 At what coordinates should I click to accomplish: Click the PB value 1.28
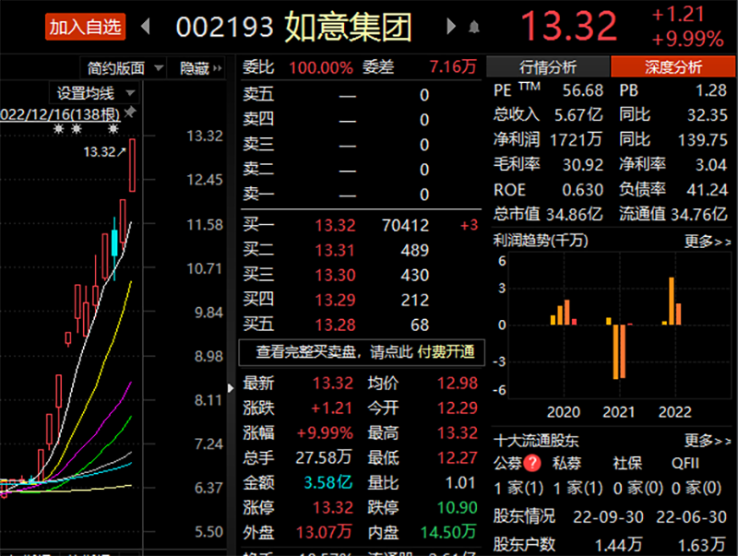[711, 90]
